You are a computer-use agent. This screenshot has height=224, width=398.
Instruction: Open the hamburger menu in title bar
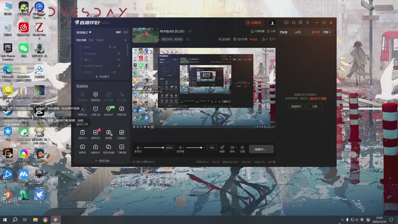pyautogui.click(x=307, y=22)
